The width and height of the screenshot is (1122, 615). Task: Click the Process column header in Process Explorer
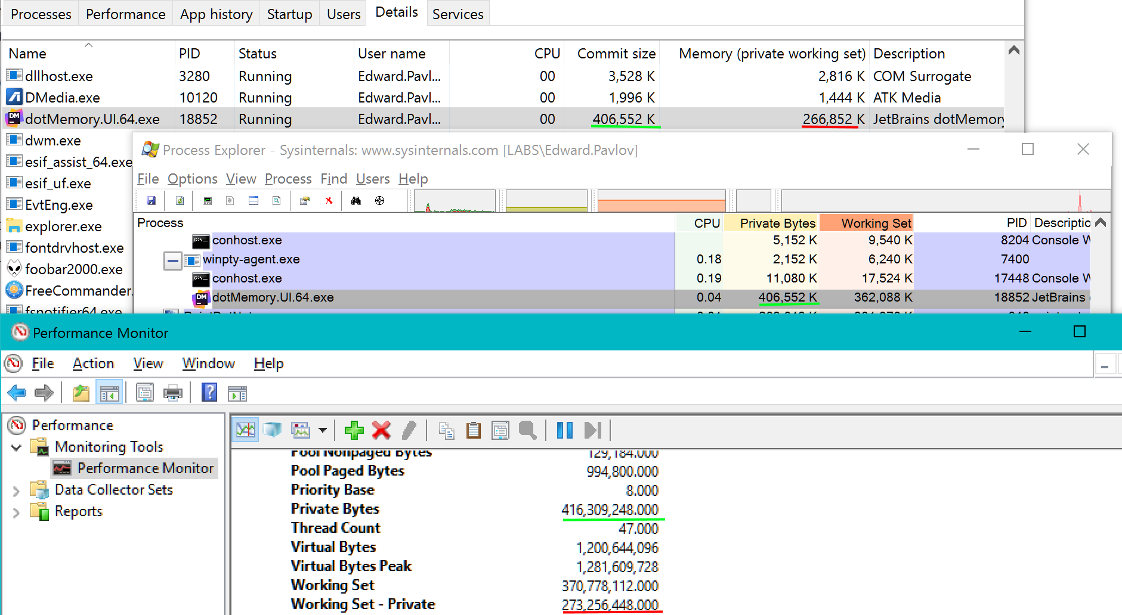tap(404, 223)
